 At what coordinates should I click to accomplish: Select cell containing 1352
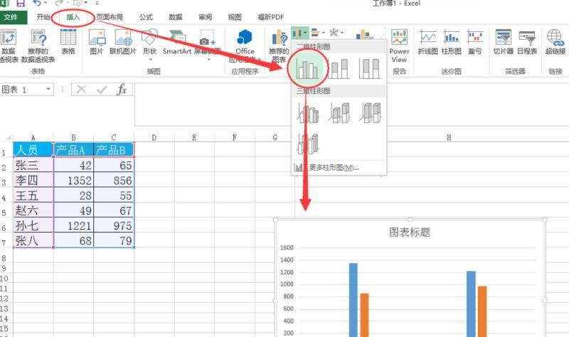pos(74,181)
